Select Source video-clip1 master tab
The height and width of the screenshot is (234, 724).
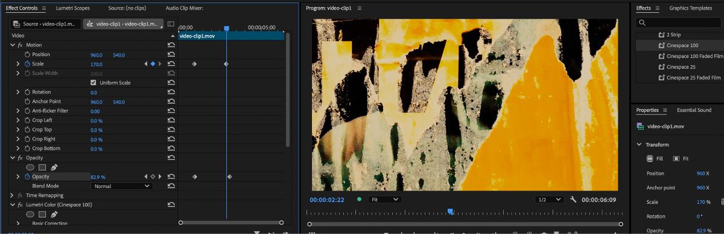pyautogui.click(x=45, y=24)
